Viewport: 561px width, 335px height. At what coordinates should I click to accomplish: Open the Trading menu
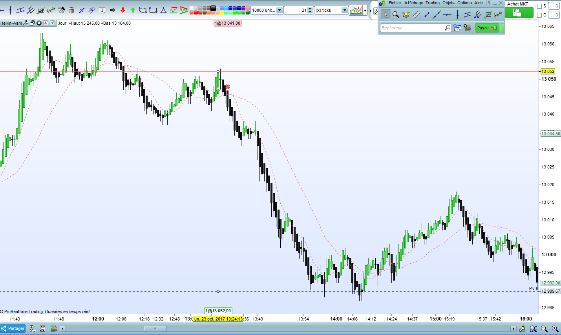[432, 3]
